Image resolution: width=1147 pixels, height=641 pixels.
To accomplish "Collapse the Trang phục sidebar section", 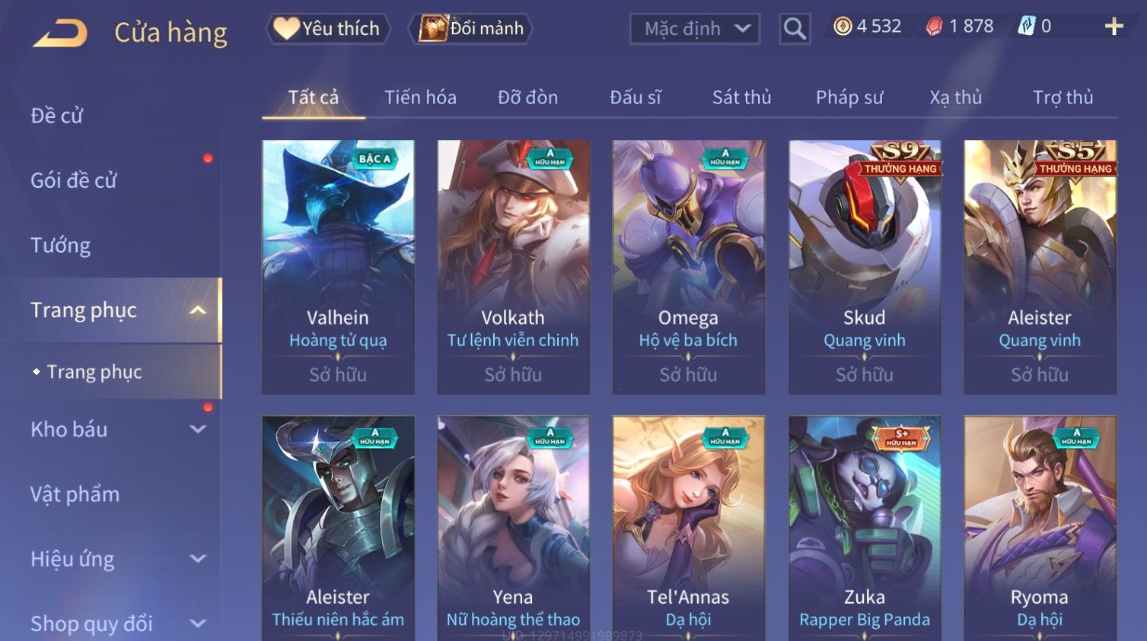I will (x=198, y=310).
